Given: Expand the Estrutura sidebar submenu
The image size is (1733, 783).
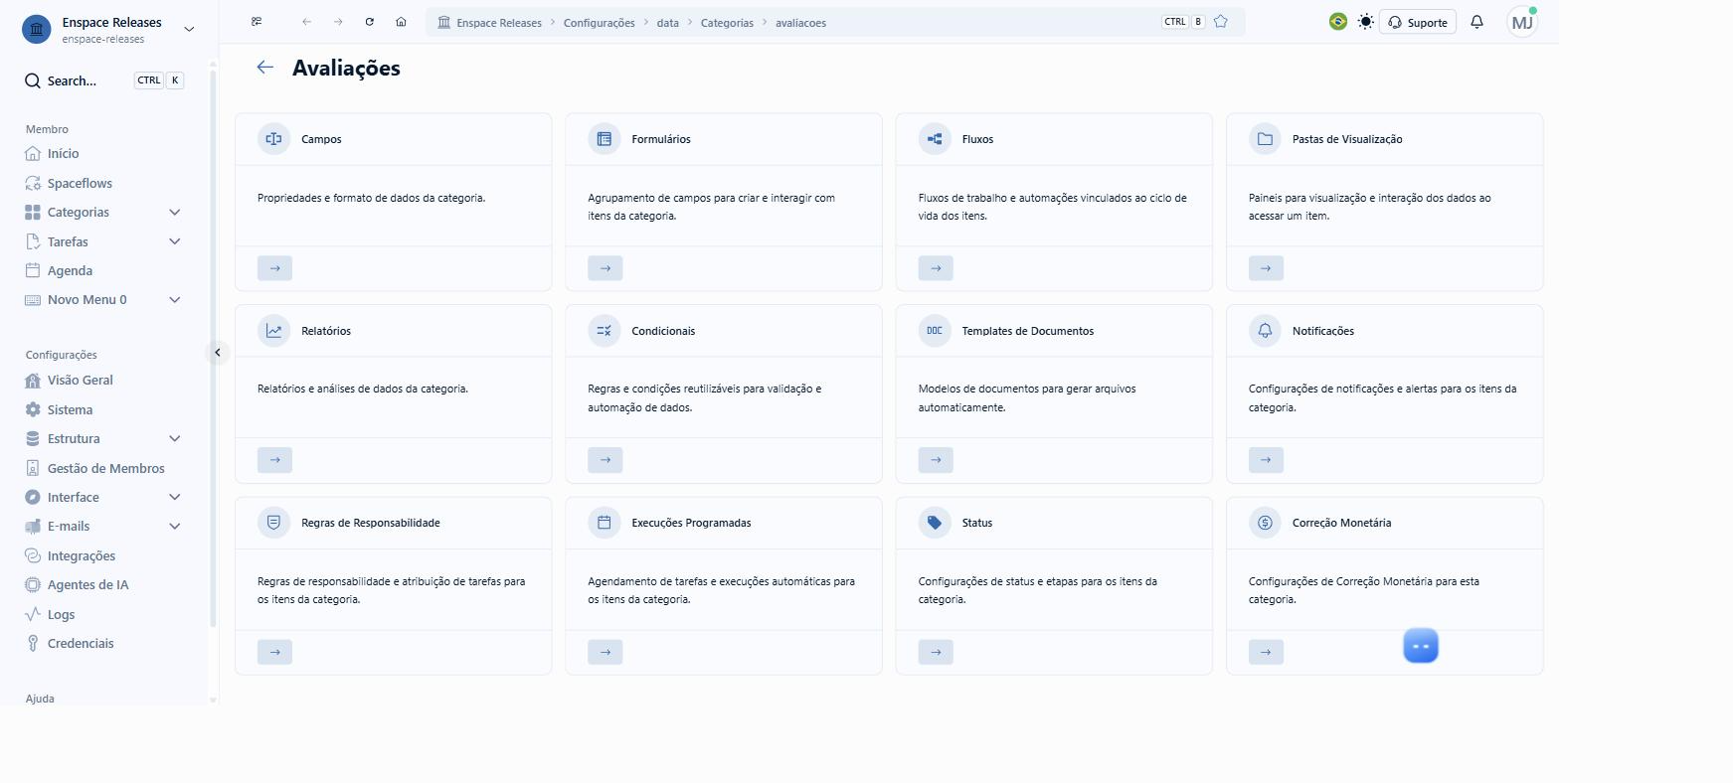Looking at the screenshot, I should click(175, 439).
